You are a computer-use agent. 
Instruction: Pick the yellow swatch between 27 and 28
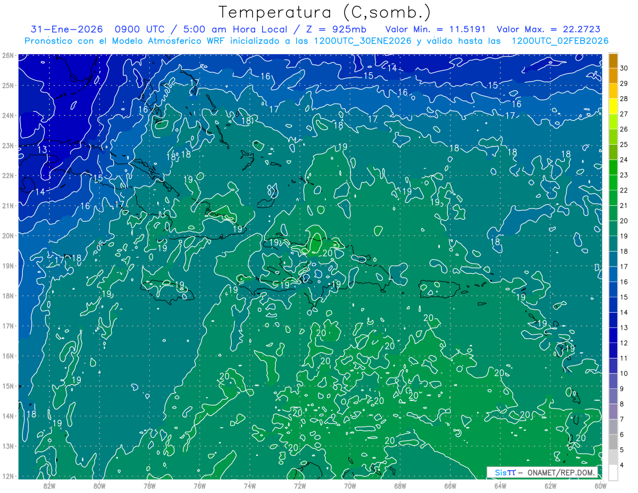coord(613,106)
